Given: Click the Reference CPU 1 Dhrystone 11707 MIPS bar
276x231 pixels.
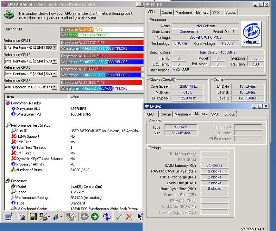Looking at the screenshot, I should [102, 42].
